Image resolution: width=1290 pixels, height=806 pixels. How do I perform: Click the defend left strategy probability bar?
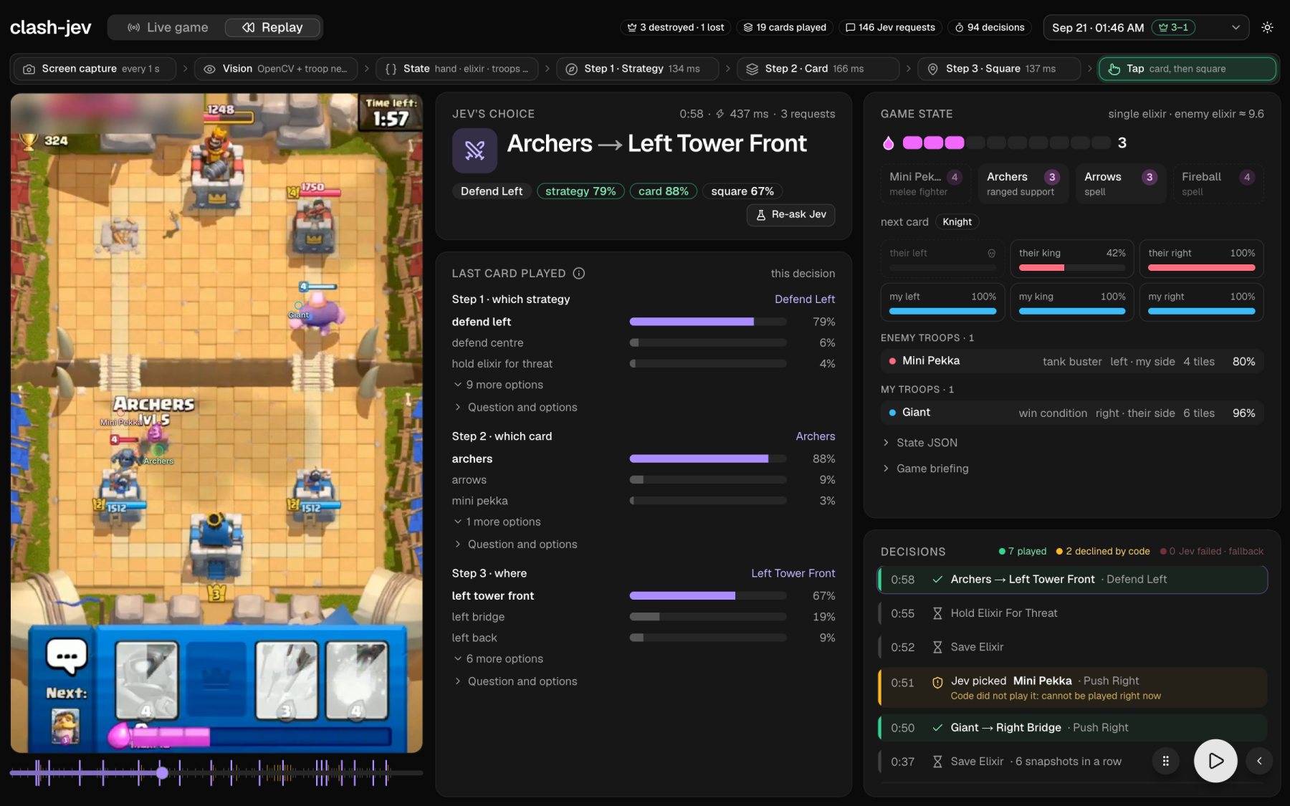[707, 322]
